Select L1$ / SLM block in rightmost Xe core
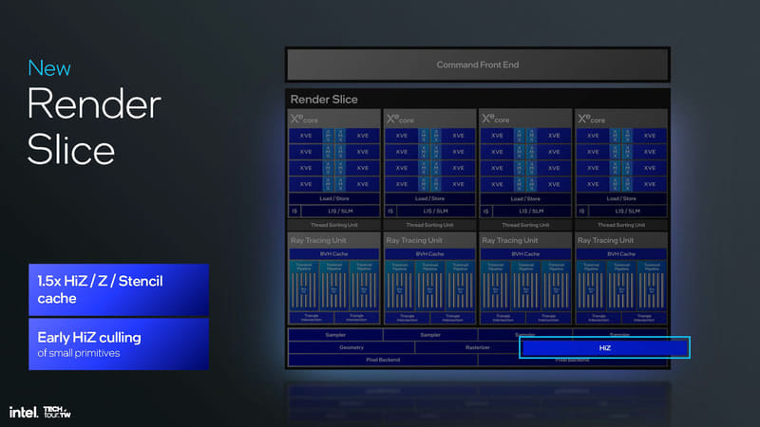 point(628,211)
